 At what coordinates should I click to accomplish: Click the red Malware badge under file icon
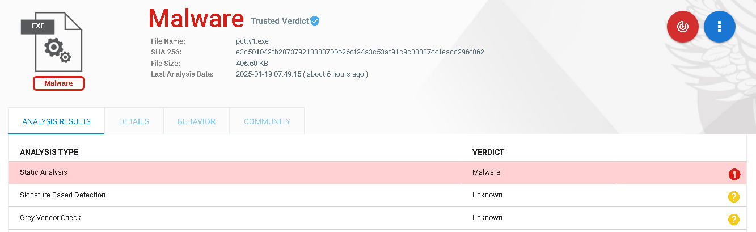click(58, 83)
